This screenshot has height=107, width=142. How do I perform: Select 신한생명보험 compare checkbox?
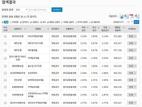tap(5, 95)
